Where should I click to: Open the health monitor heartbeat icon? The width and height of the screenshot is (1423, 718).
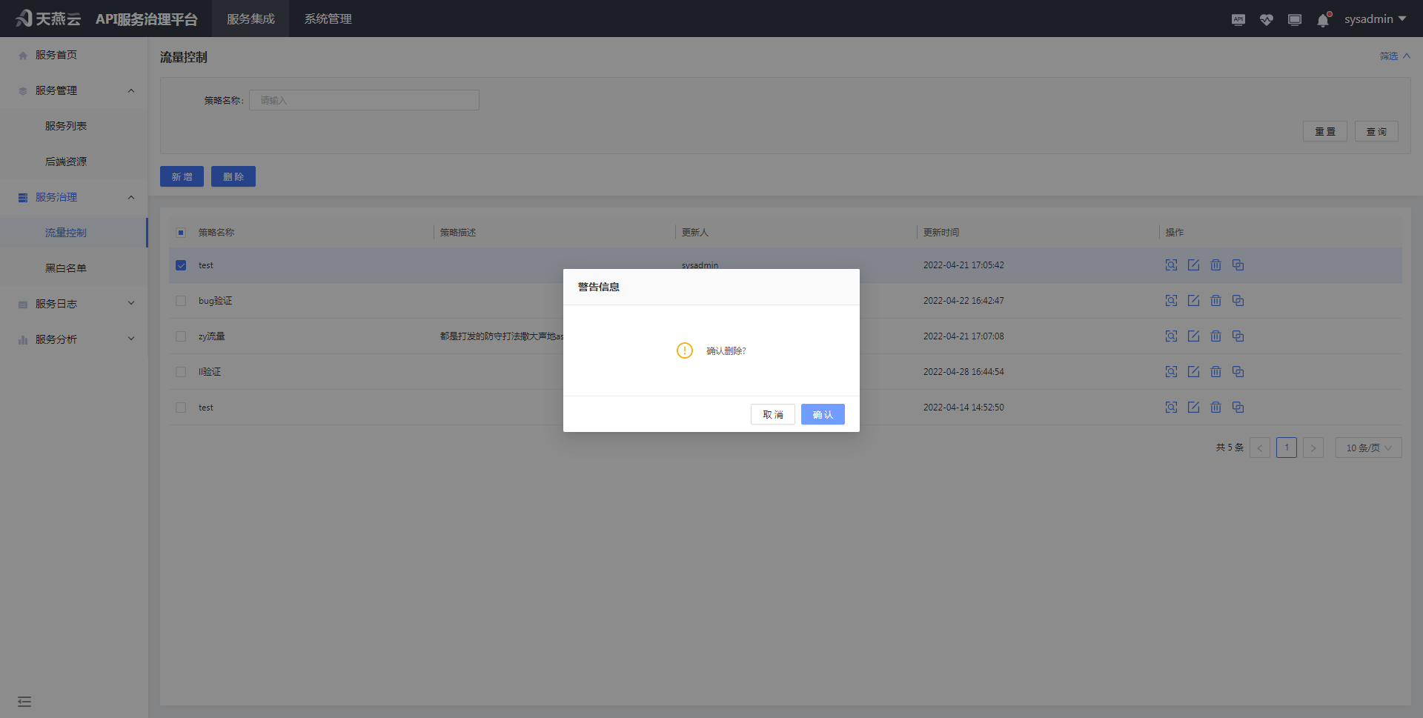(x=1267, y=20)
